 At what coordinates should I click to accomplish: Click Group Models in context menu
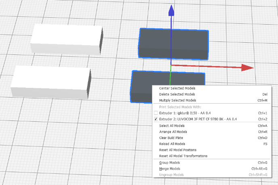click(x=170, y=162)
